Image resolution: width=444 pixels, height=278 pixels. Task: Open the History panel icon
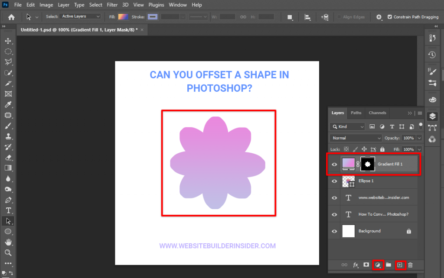pyautogui.click(x=432, y=54)
